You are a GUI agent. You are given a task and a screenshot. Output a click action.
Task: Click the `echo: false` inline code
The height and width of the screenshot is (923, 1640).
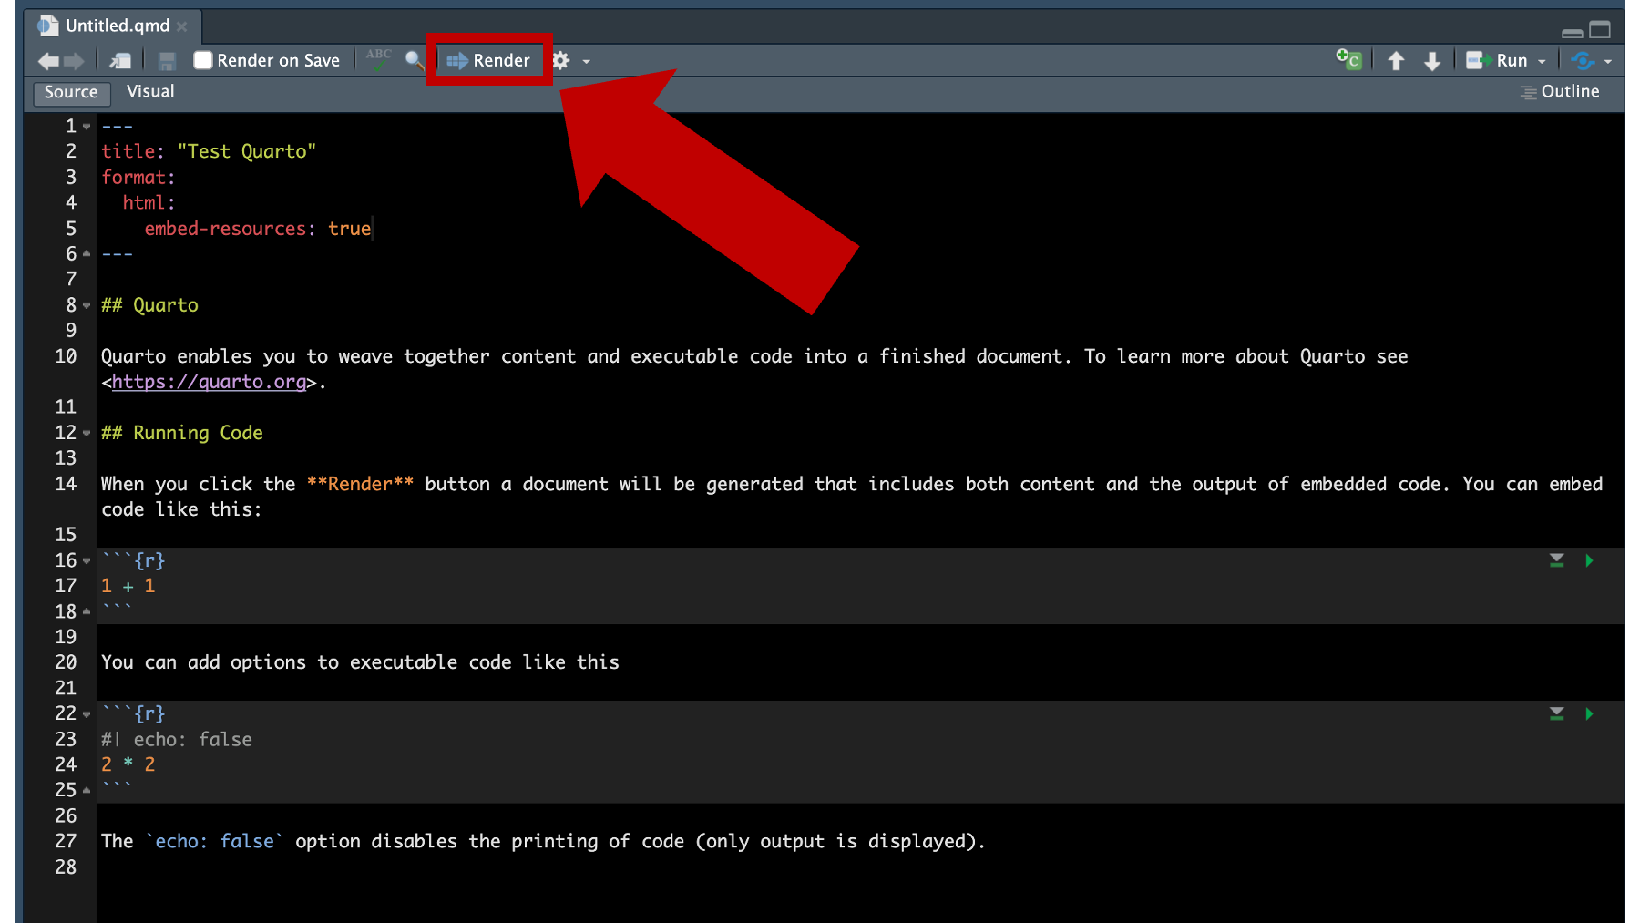[x=215, y=841]
